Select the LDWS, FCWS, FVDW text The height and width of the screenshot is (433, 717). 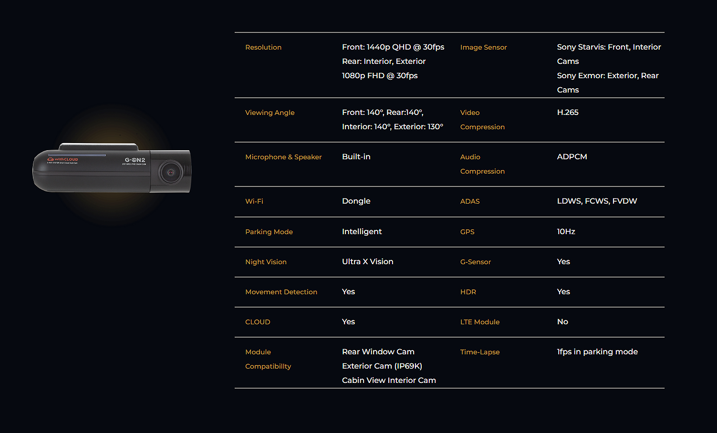point(597,201)
